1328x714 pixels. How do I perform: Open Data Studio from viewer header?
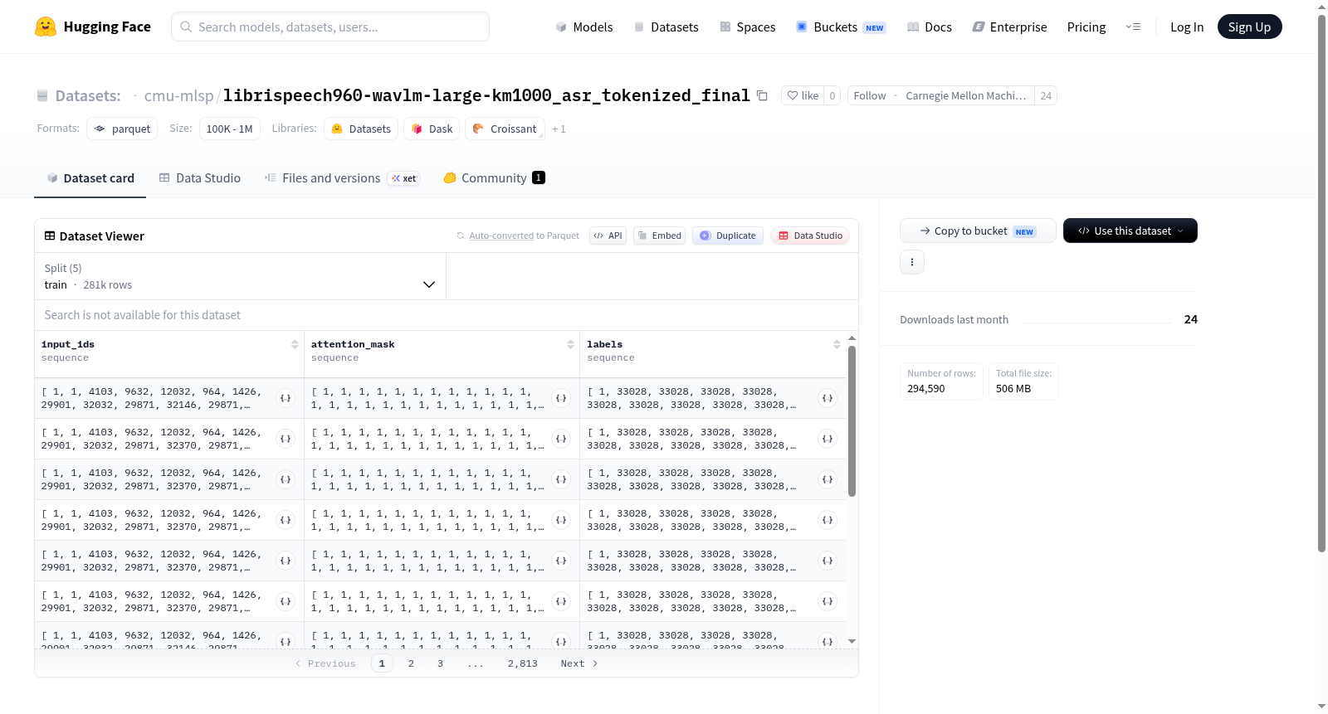click(x=810, y=236)
